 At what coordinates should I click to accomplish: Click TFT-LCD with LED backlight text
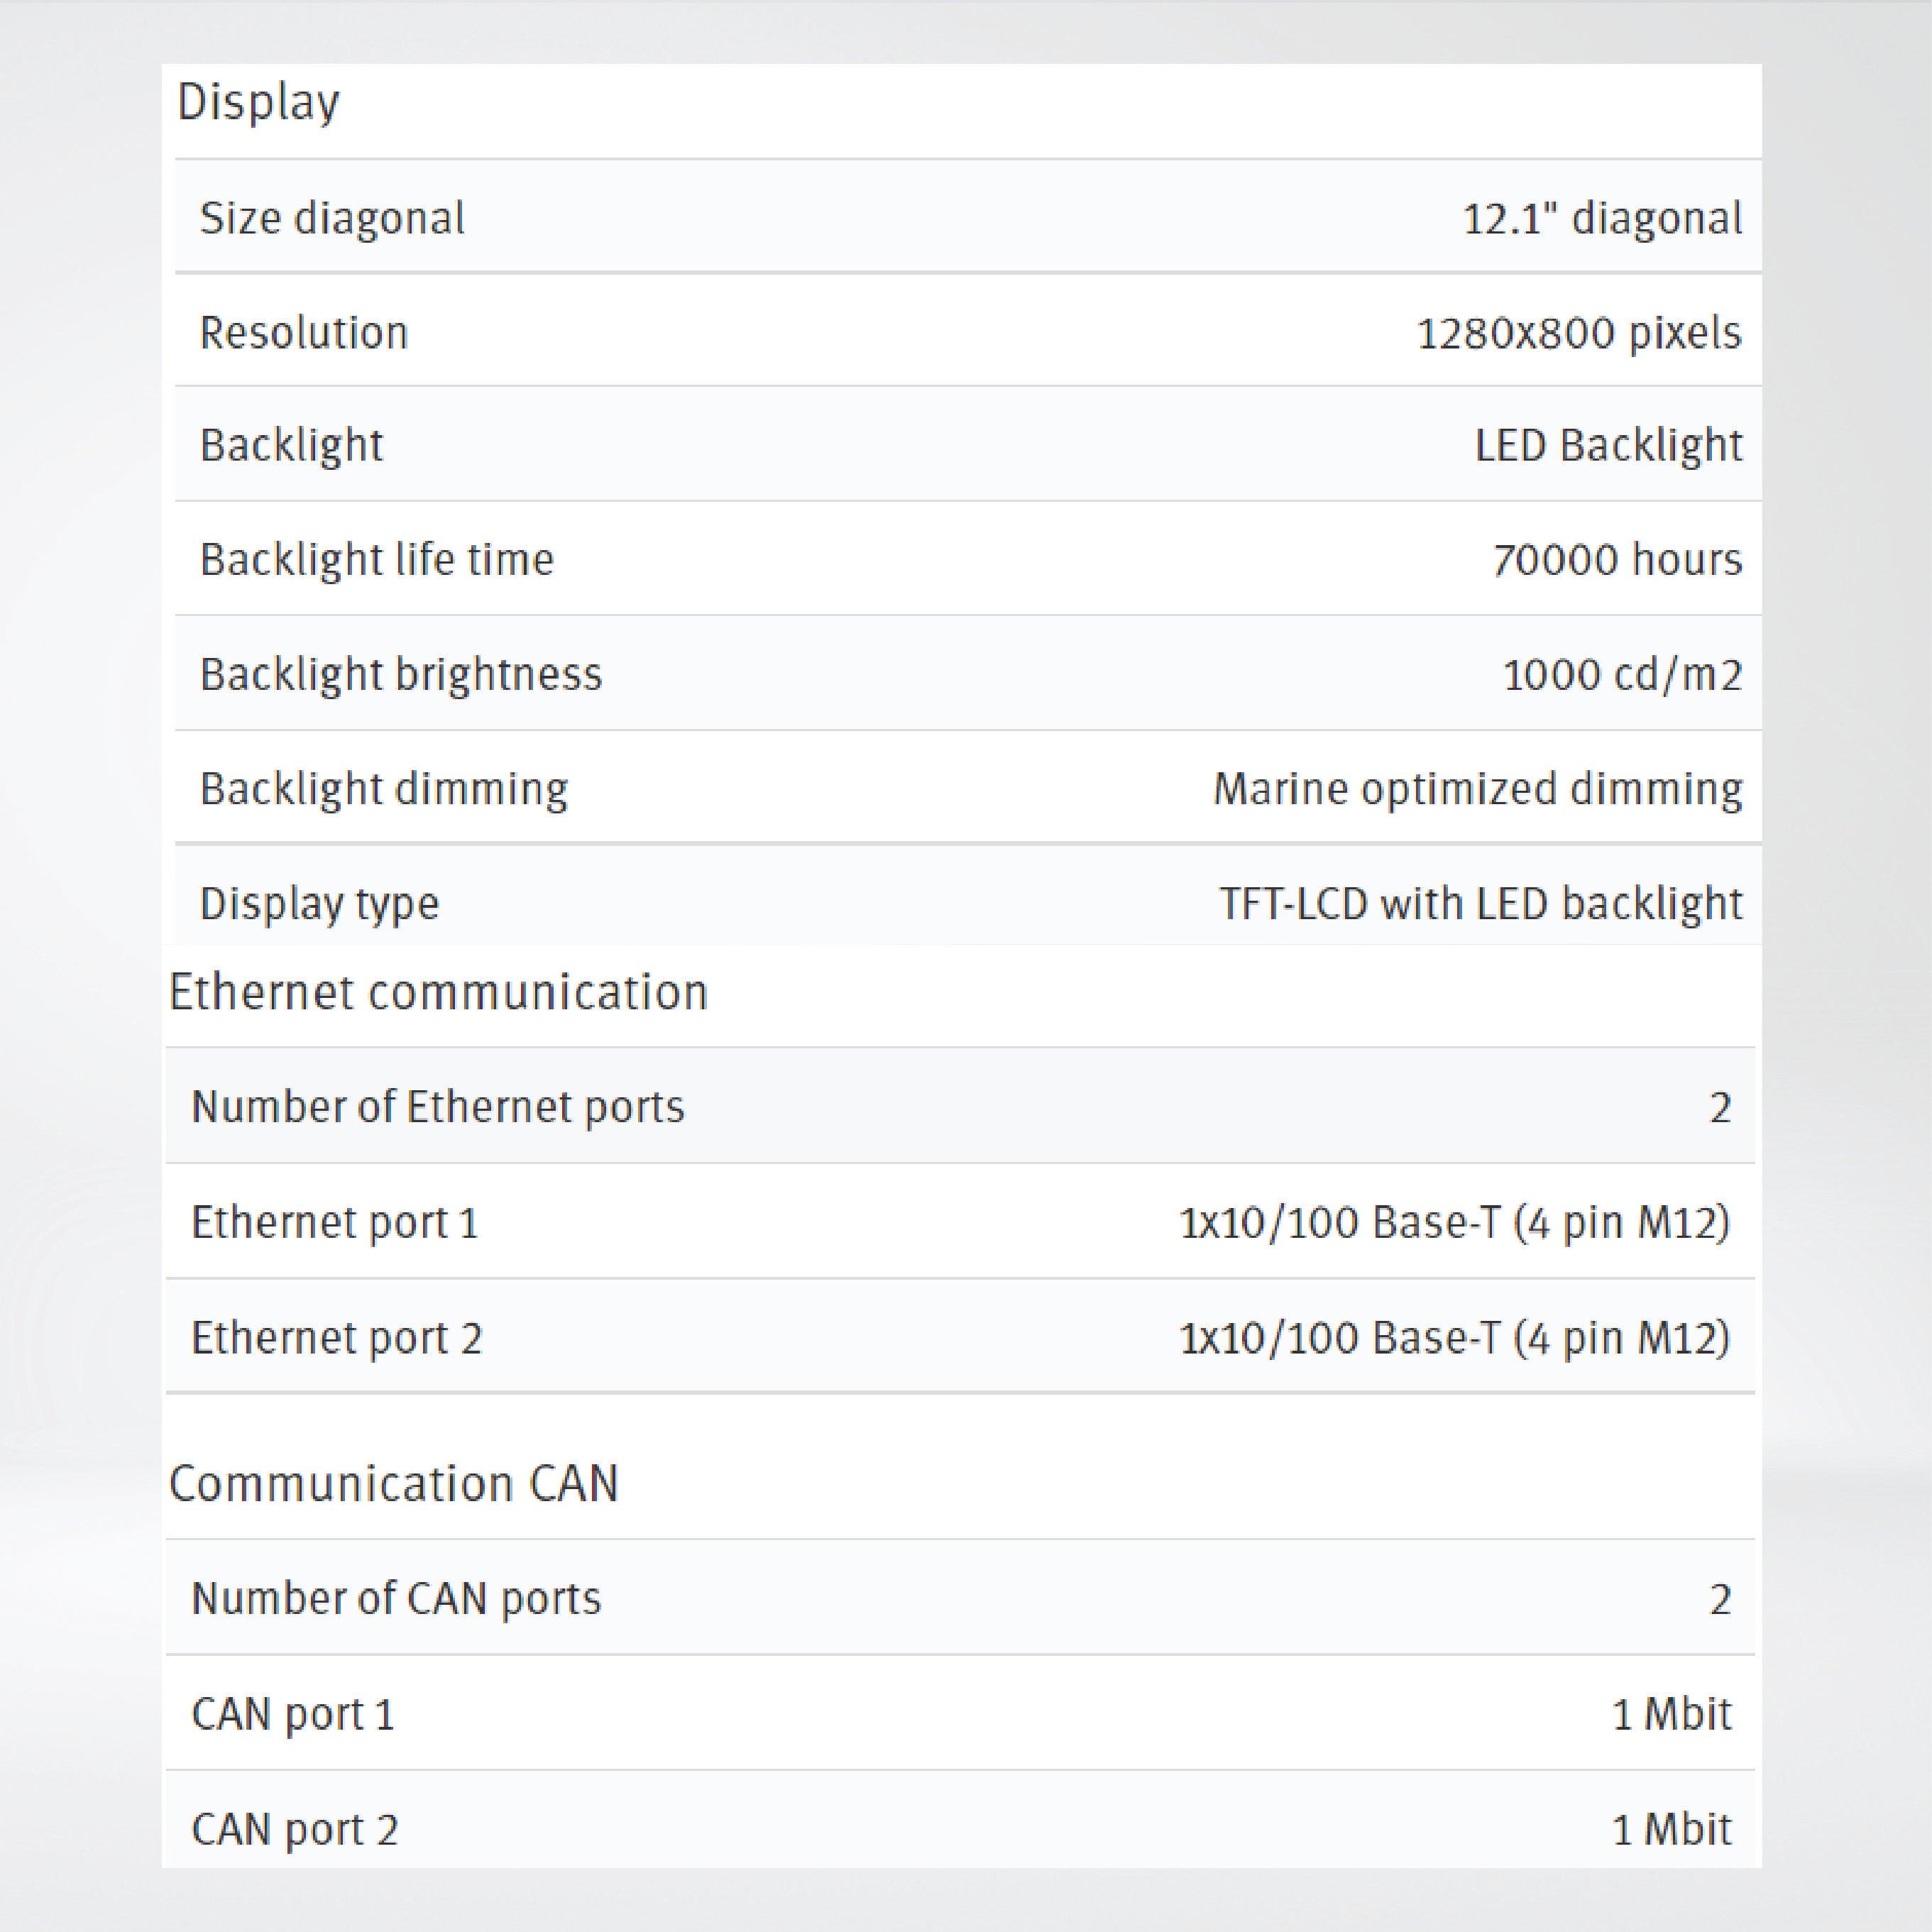click(1480, 904)
